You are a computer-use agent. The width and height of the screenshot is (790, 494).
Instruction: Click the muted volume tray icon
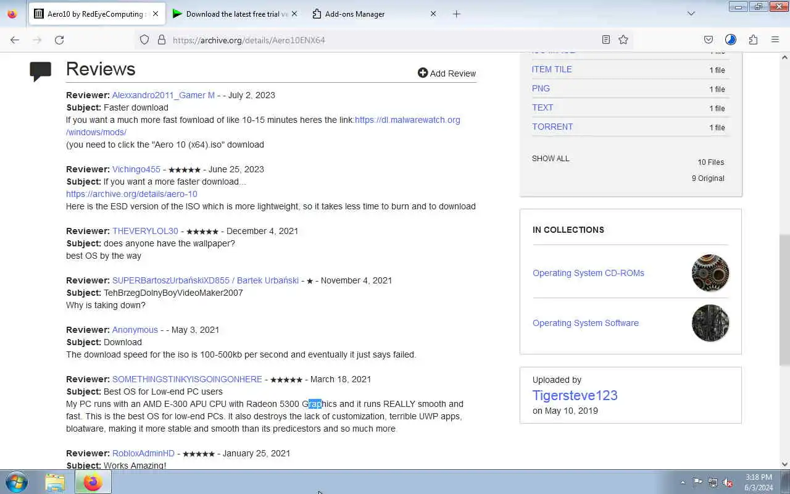pos(728,482)
